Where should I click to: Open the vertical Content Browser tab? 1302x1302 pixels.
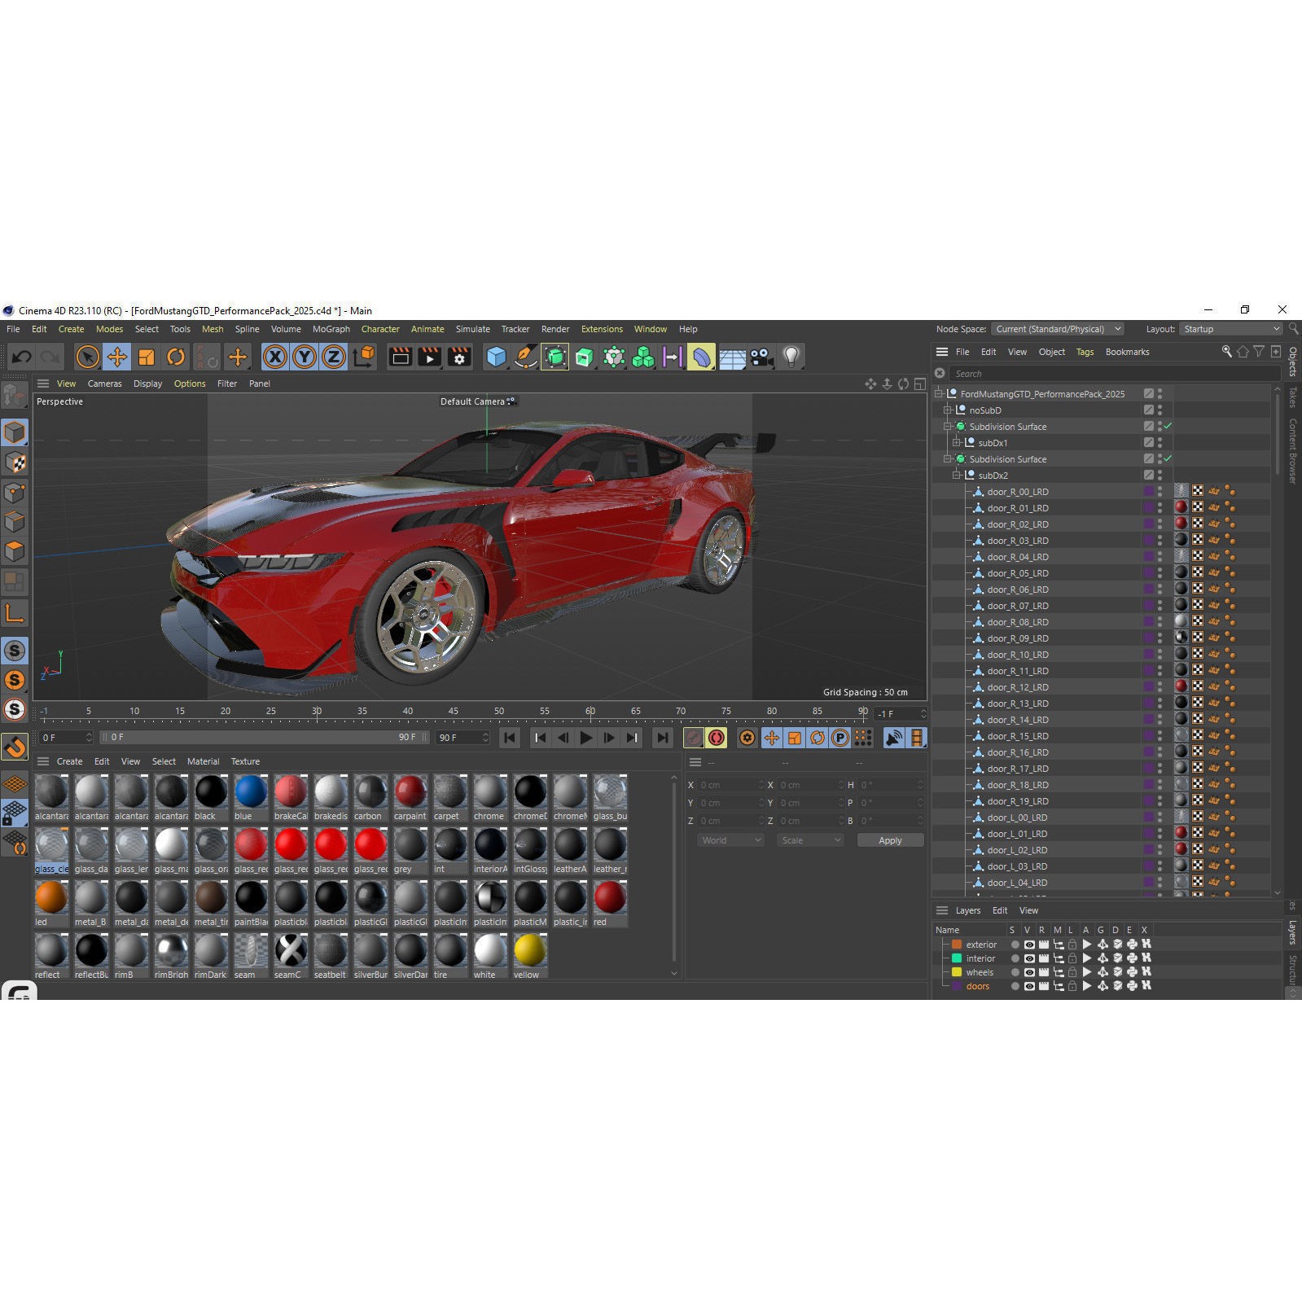(1292, 450)
